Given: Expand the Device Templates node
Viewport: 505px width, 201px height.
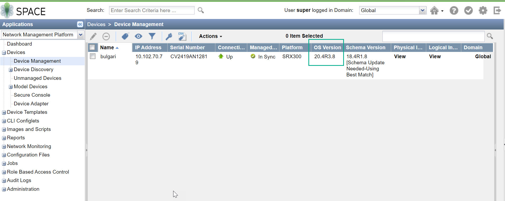Looking at the screenshot, I should click(x=4, y=112).
